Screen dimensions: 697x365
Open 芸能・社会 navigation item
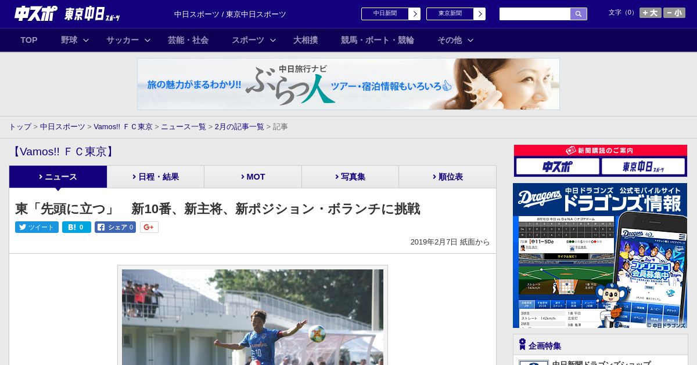188,40
